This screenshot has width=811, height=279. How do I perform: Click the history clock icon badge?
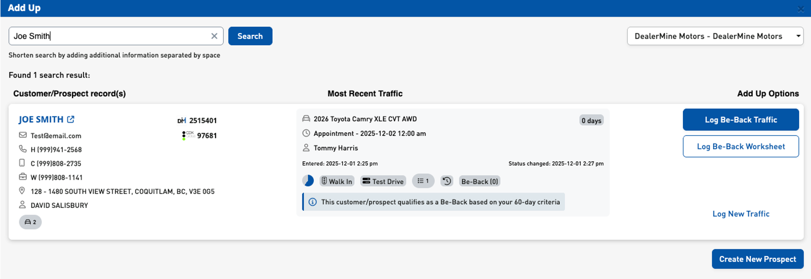coord(446,181)
